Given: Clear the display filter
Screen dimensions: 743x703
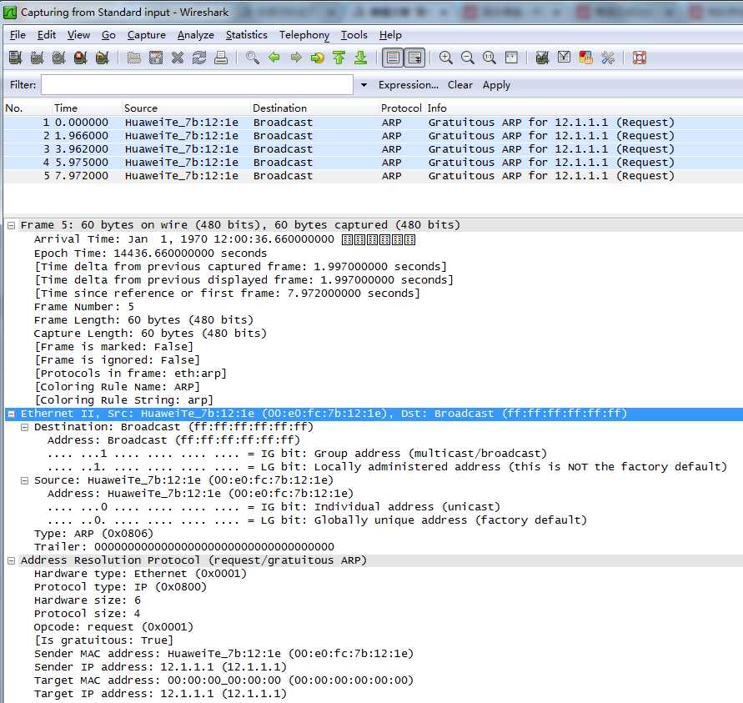Looking at the screenshot, I should coord(460,85).
